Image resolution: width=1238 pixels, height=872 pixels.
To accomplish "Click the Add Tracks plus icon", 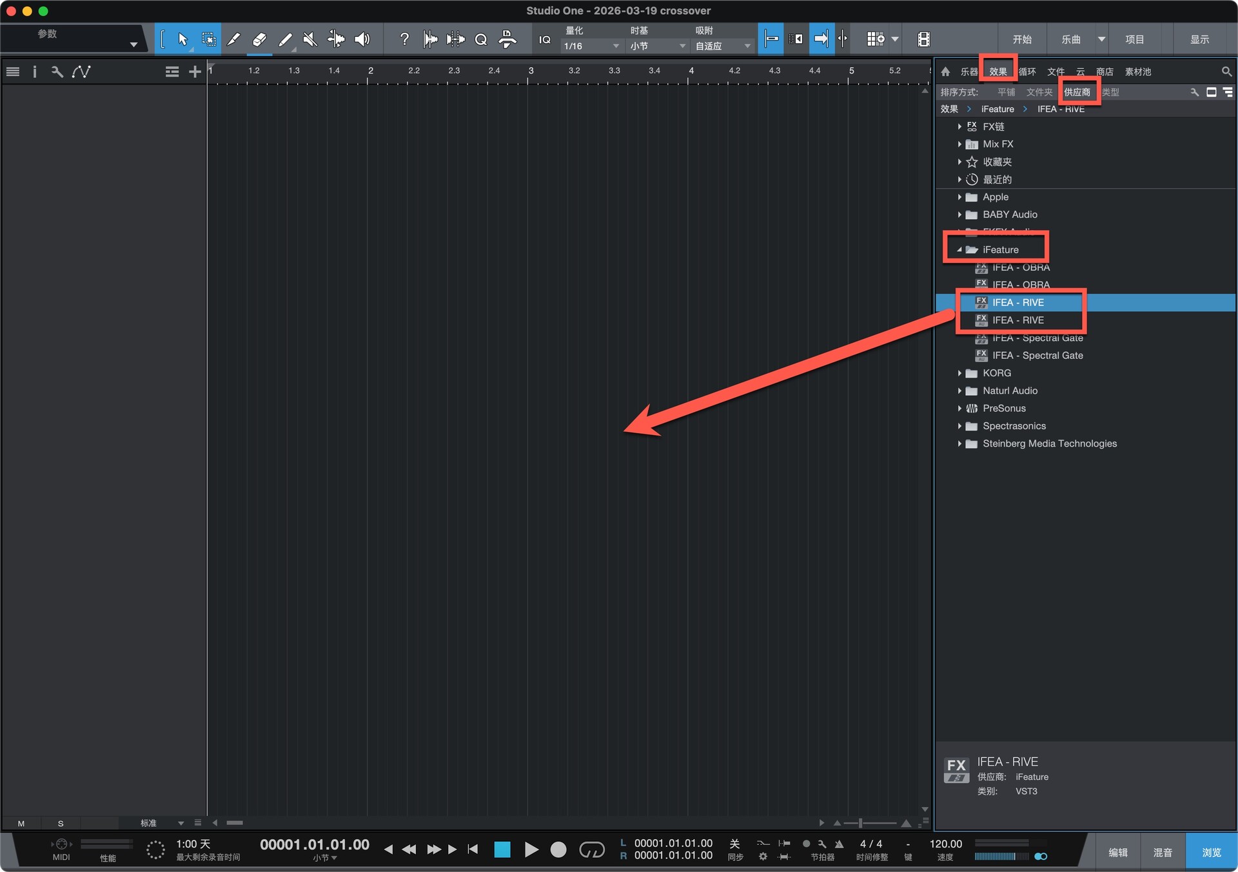I will pyautogui.click(x=195, y=72).
